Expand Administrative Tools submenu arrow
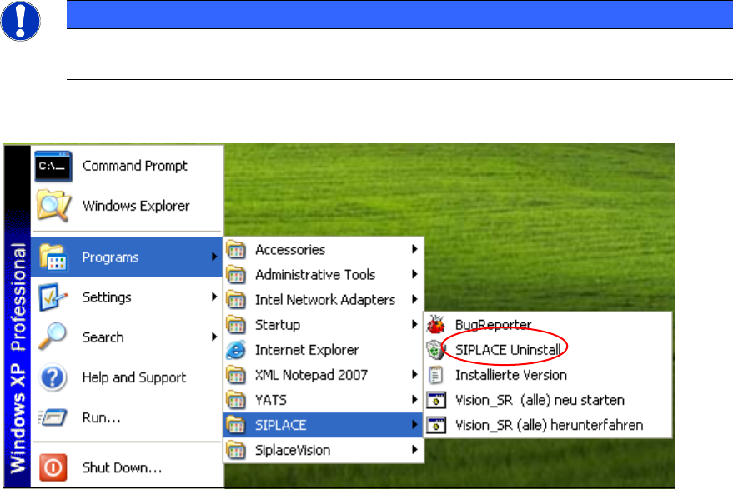This screenshot has width=733, height=489. 414,274
